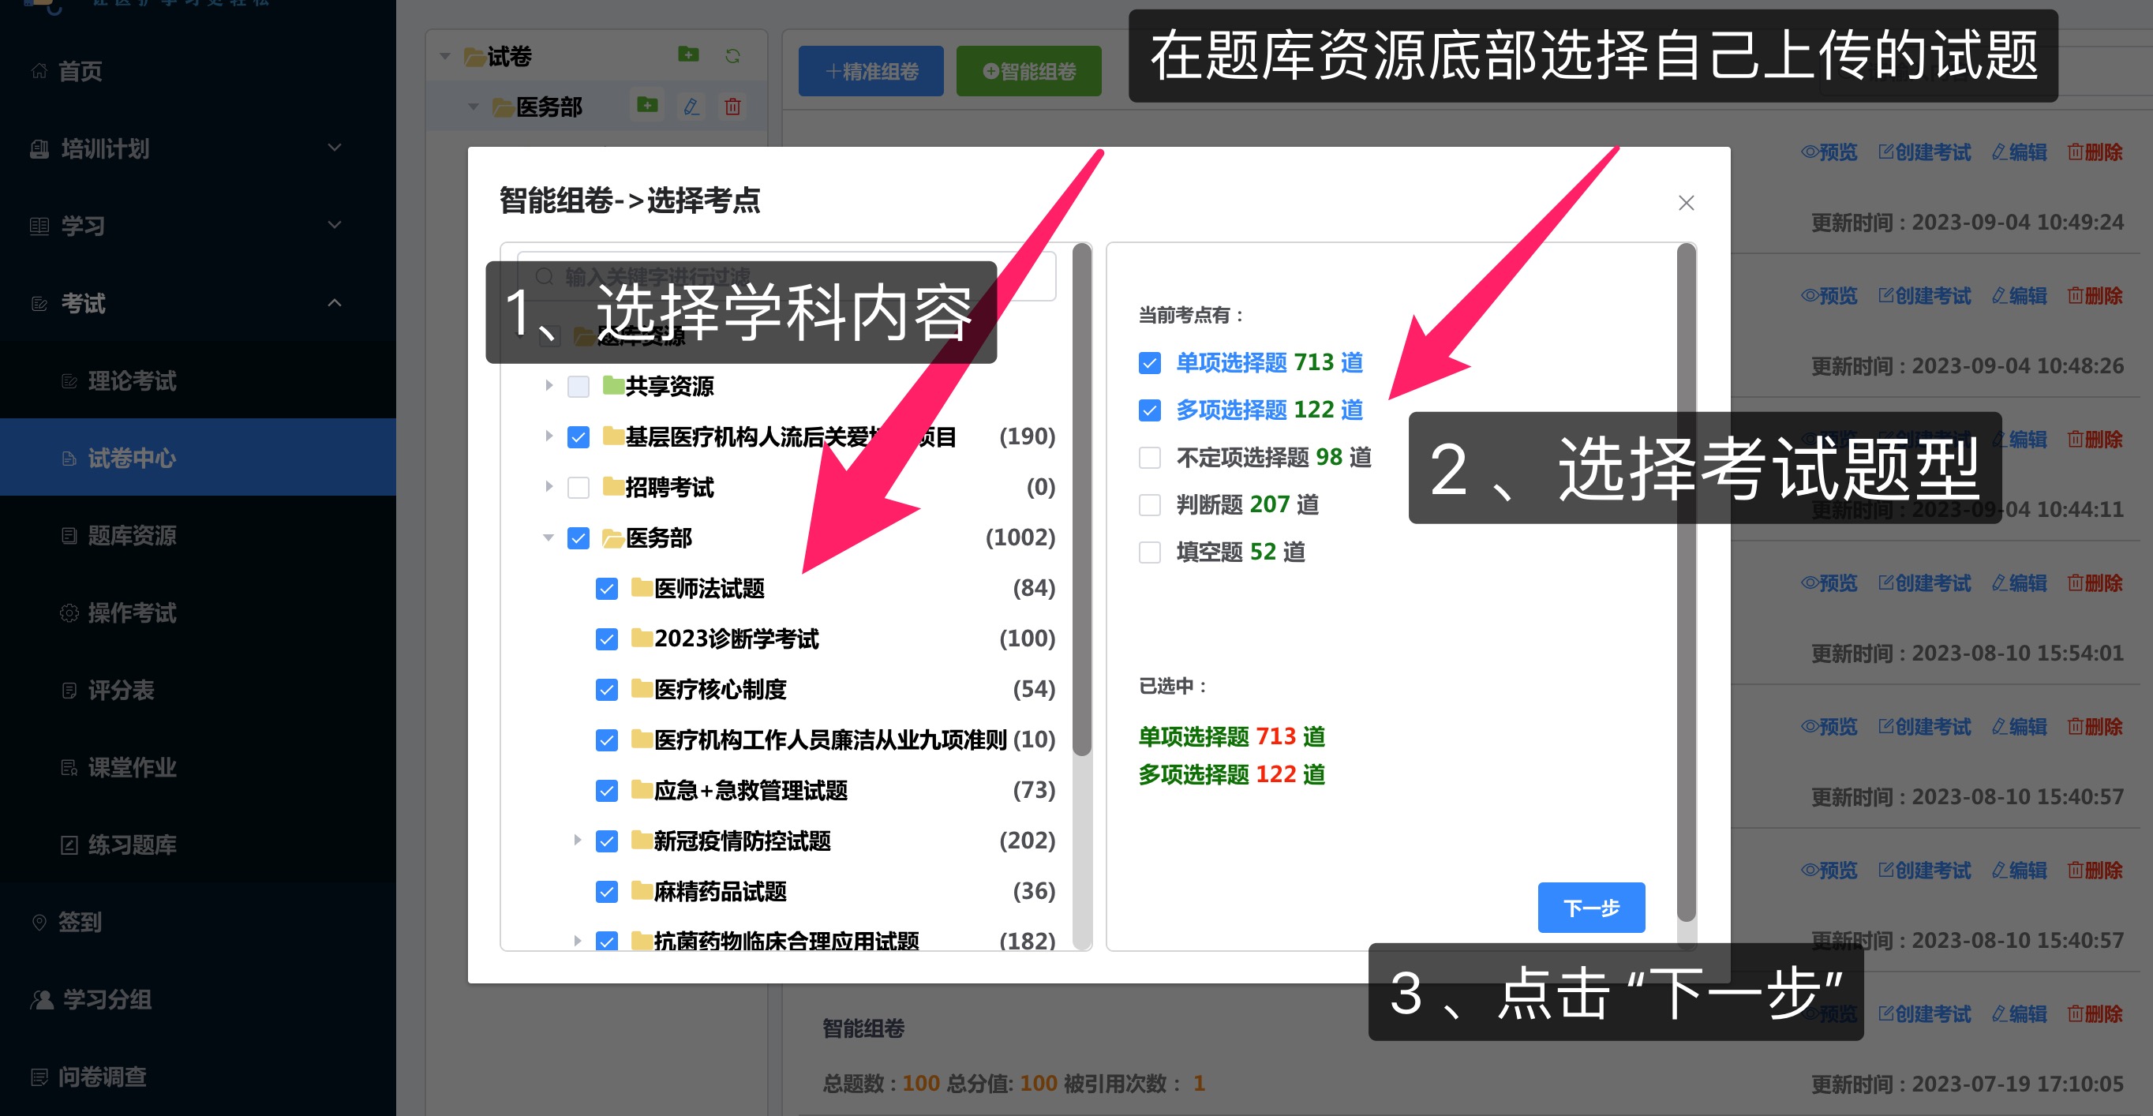Viewport: 2153px width, 1116px height.
Task: Click the 题库资源 icon in sidebar
Action: tap(69, 535)
